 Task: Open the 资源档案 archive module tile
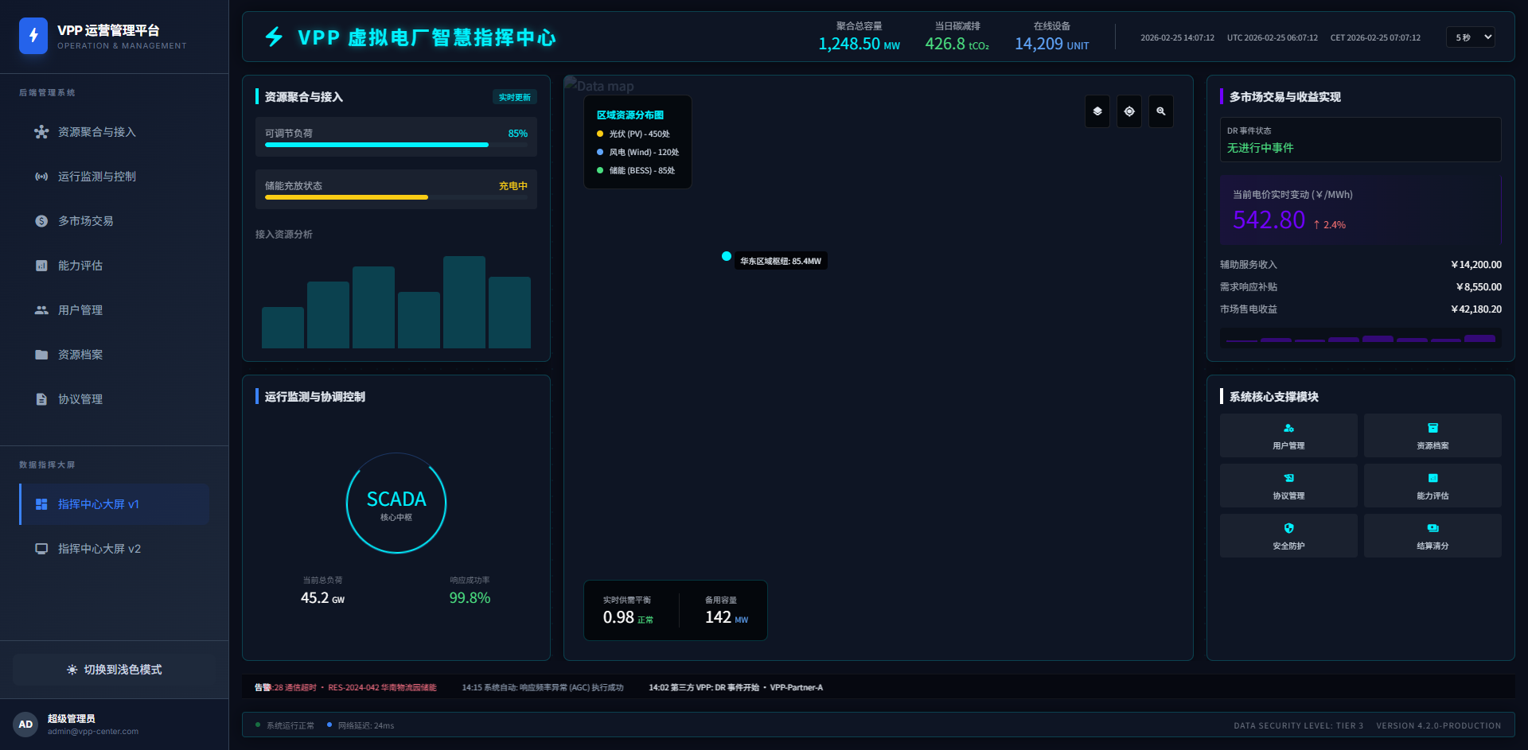[1432, 435]
